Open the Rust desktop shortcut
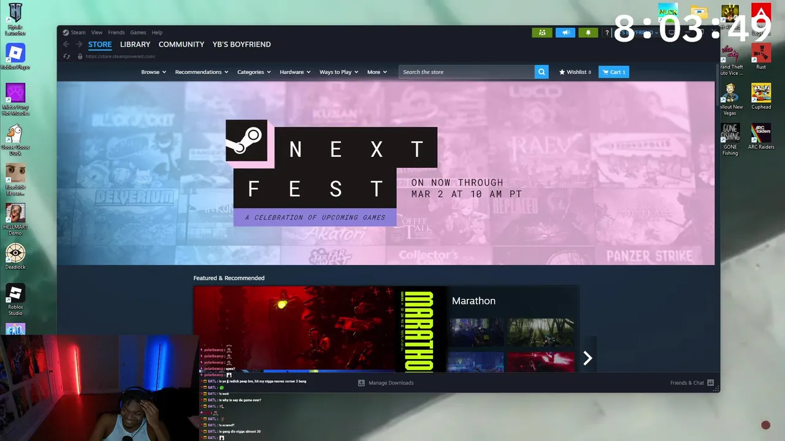 click(x=761, y=56)
